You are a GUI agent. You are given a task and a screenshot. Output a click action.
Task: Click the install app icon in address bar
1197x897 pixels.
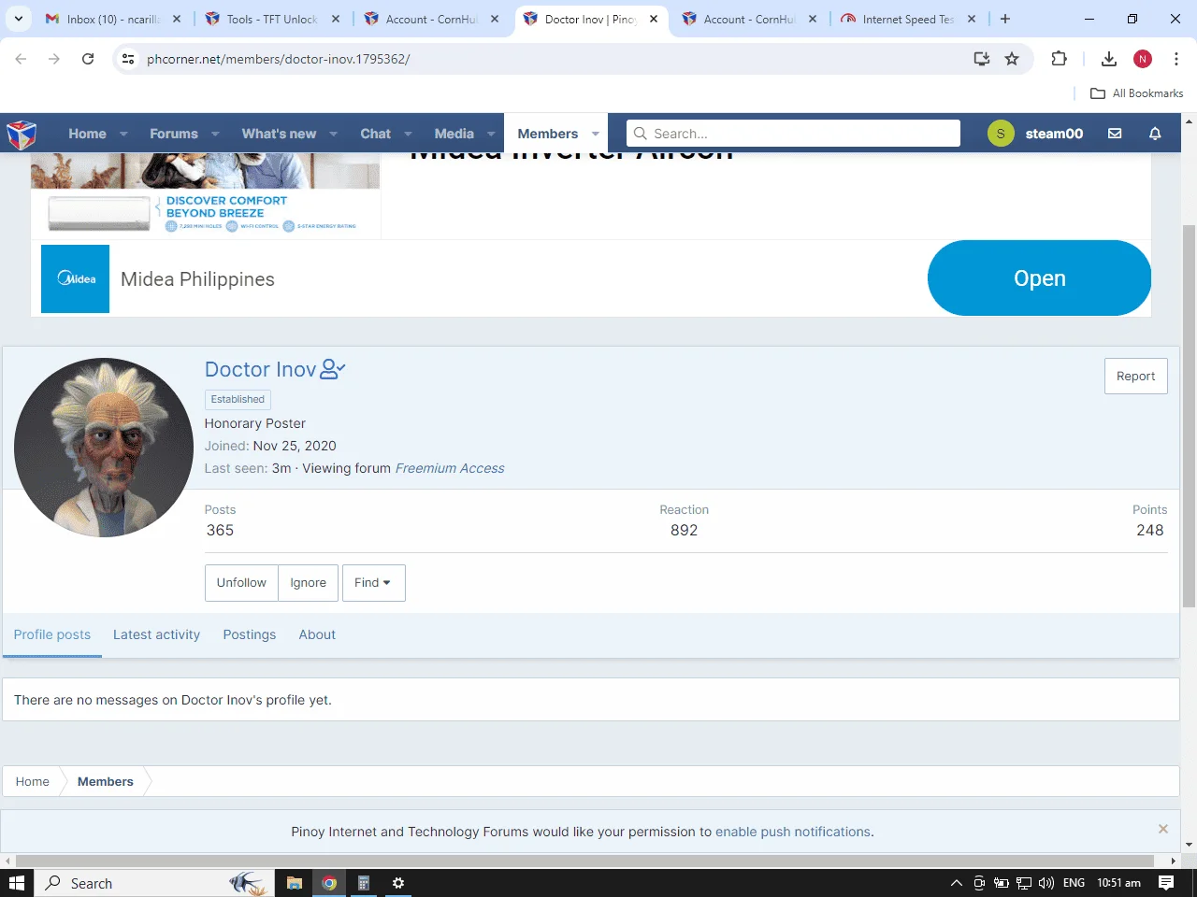coord(982,59)
